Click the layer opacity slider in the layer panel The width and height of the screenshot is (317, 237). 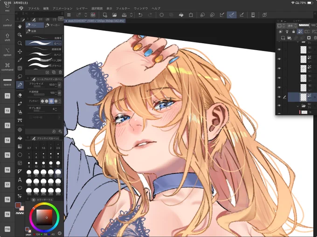tap(304, 25)
